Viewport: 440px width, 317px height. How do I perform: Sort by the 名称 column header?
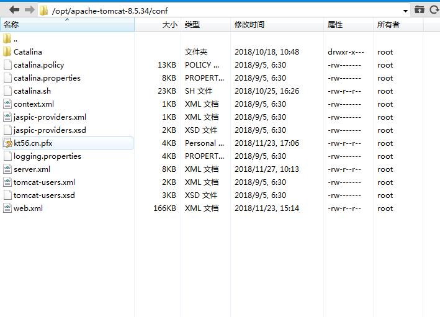[68, 24]
